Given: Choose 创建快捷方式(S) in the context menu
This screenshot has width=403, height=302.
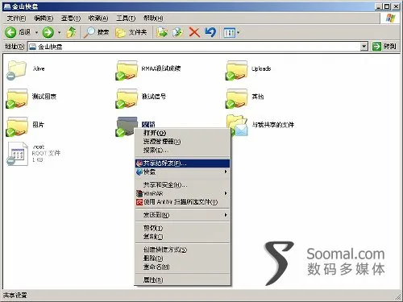Looking at the screenshot, I should pyautogui.click(x=183, y=250).
